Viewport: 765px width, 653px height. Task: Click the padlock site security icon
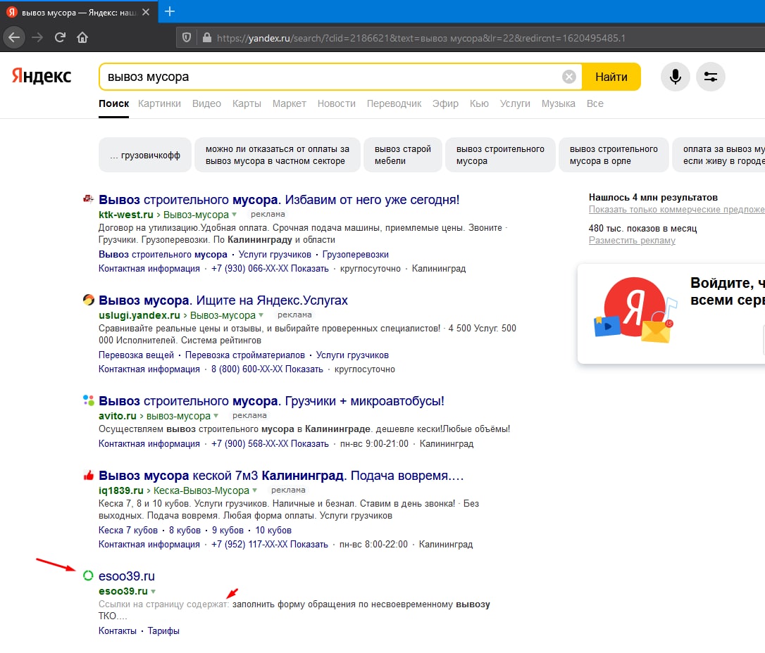[207, 37]
